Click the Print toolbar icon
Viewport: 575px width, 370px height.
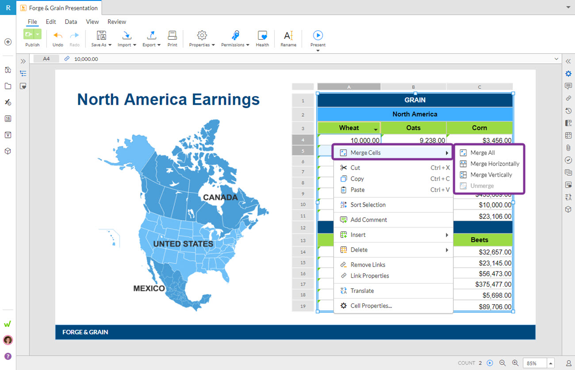(172, 36)
